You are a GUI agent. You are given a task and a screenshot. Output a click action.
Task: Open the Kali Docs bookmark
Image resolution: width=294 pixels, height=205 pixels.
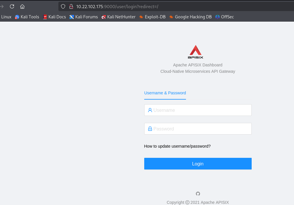pos(54,17)
